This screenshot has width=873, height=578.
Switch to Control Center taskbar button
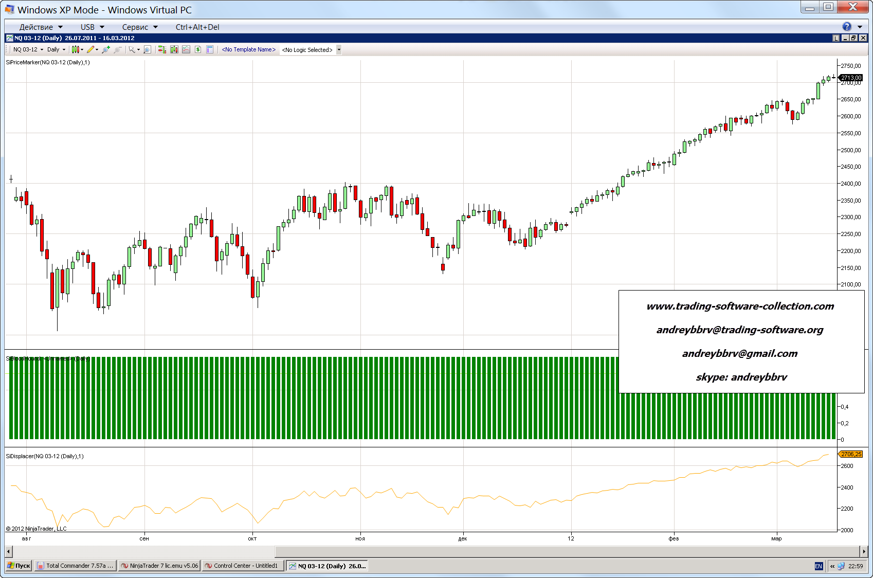(243, 566)
